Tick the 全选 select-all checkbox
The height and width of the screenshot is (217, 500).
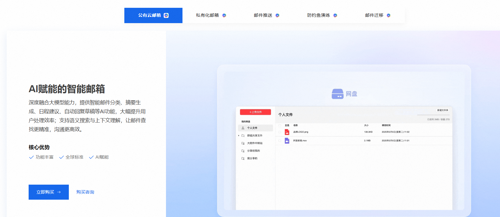click(x=280, y=125)
